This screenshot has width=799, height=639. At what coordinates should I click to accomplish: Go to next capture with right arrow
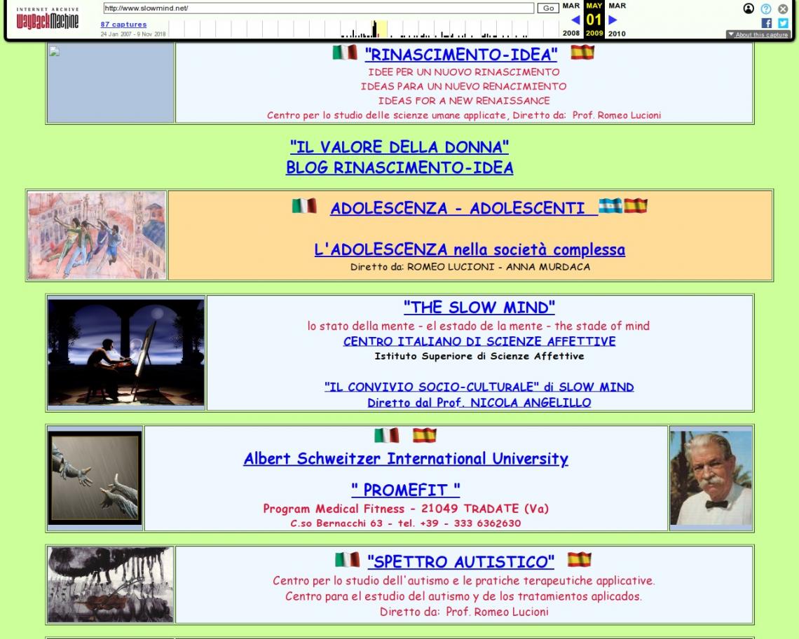(x=613, y=20)
